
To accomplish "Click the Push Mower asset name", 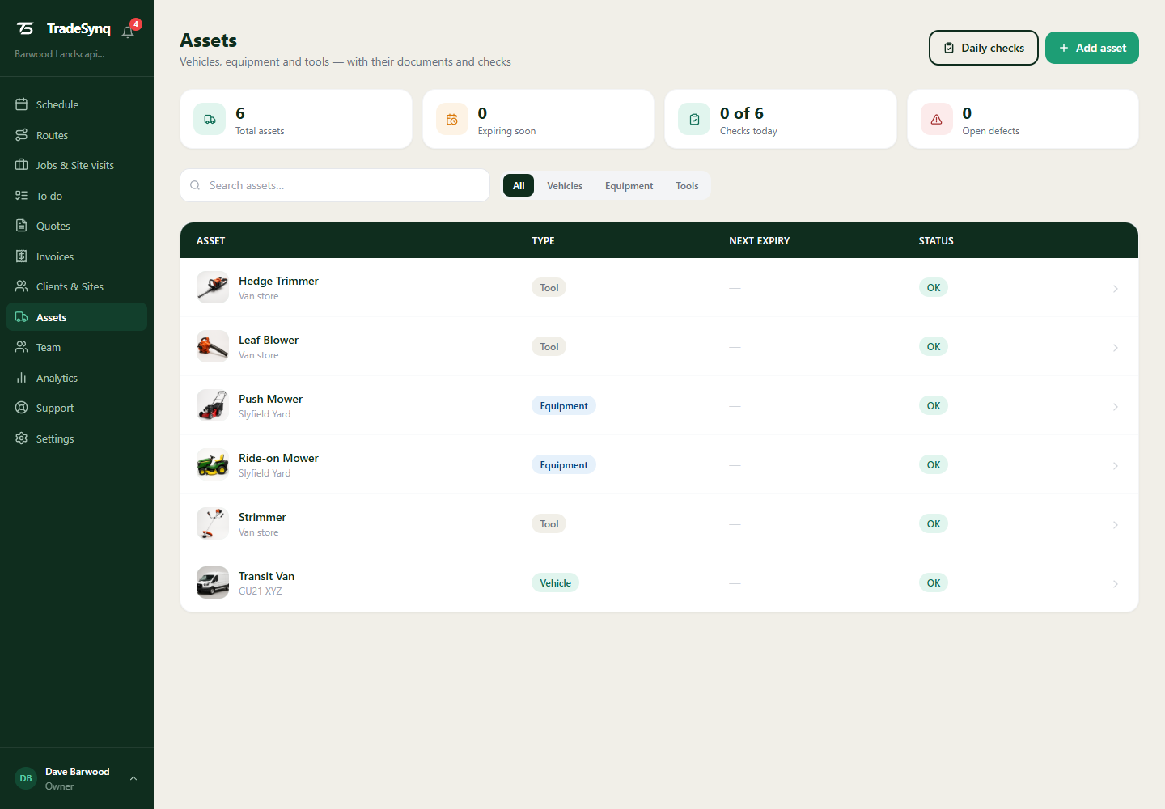I will tap(270, 399).
